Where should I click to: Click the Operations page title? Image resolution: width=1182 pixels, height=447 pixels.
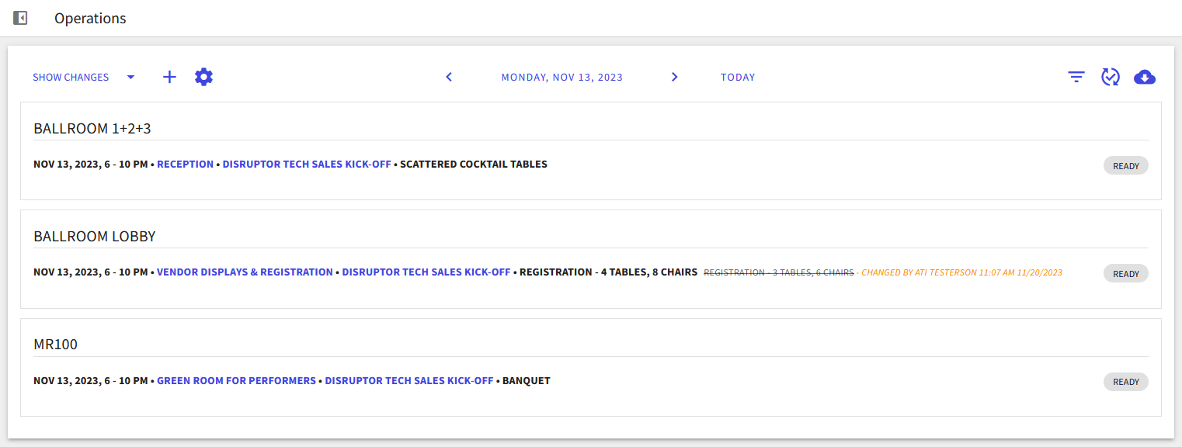pyautogui.click(x=90, y=18)
